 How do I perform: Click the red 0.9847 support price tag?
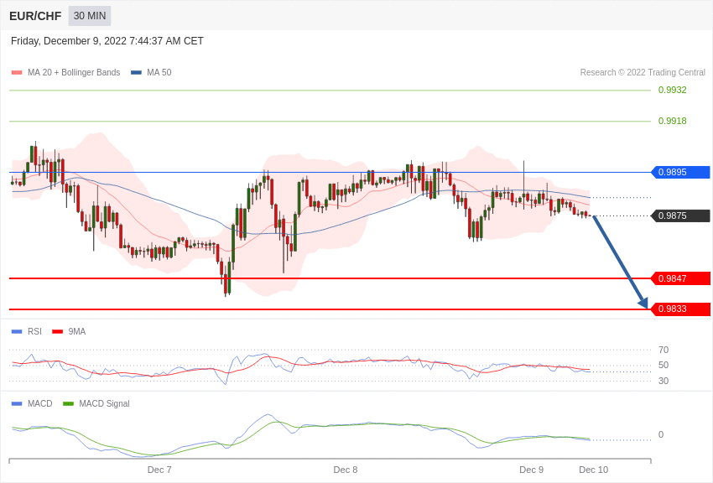click(x=681, y=278)
